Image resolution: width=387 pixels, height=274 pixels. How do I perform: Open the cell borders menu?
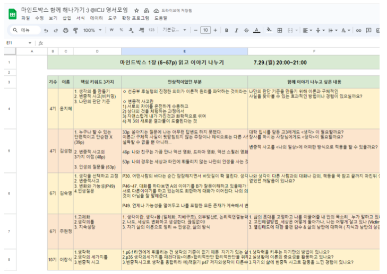pos(280,30)
